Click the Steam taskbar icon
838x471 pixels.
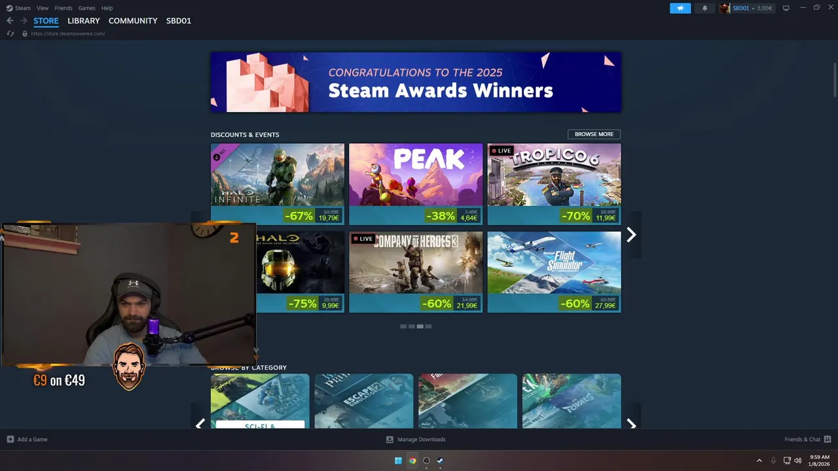point(440,461)
